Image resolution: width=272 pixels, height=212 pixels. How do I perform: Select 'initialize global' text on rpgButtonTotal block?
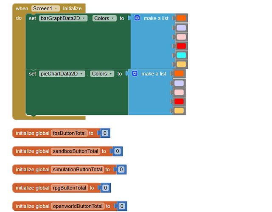[x=33, y=188]
